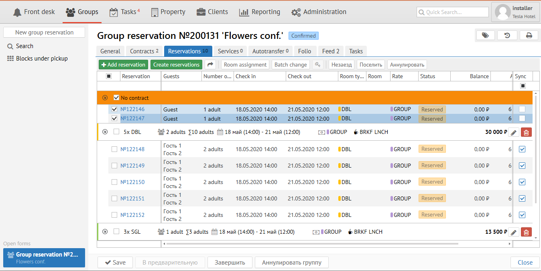Delete the 3x SGL block with trash icon
The height and width of the screenshot is (271, 541).
tap(526, 232)
